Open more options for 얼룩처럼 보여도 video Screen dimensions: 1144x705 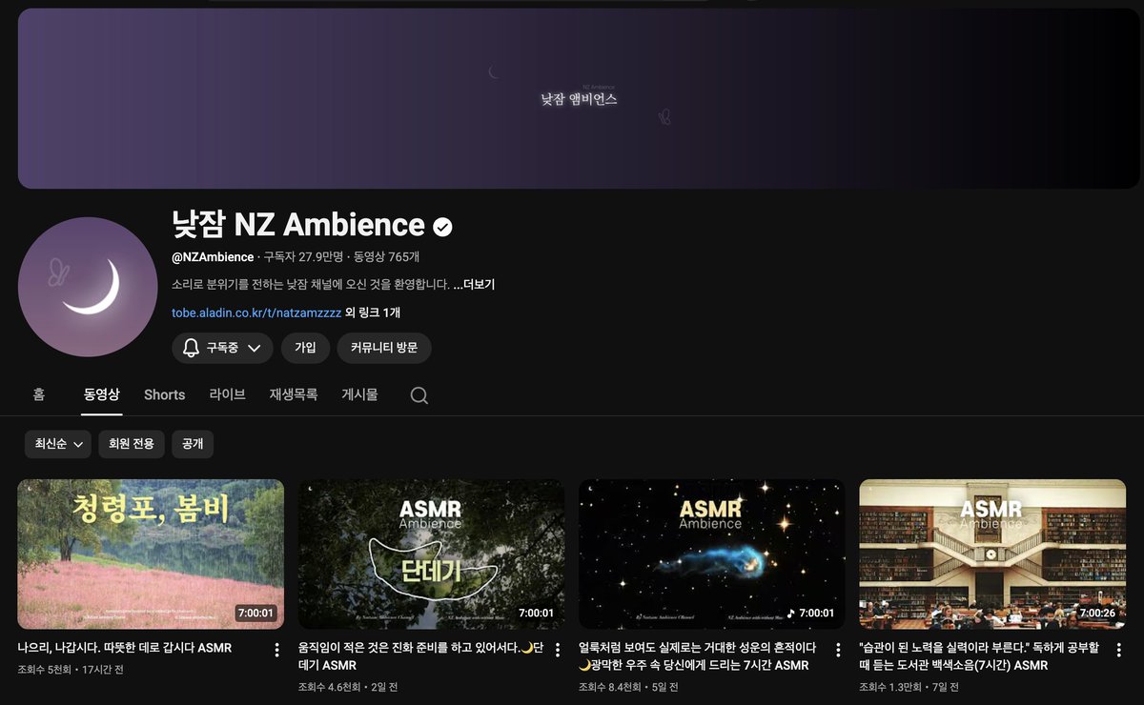click(838, 650)
